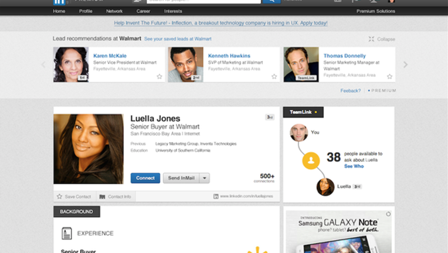
Task: Click the blue search magnifier button
Action: tap(271, 1)
